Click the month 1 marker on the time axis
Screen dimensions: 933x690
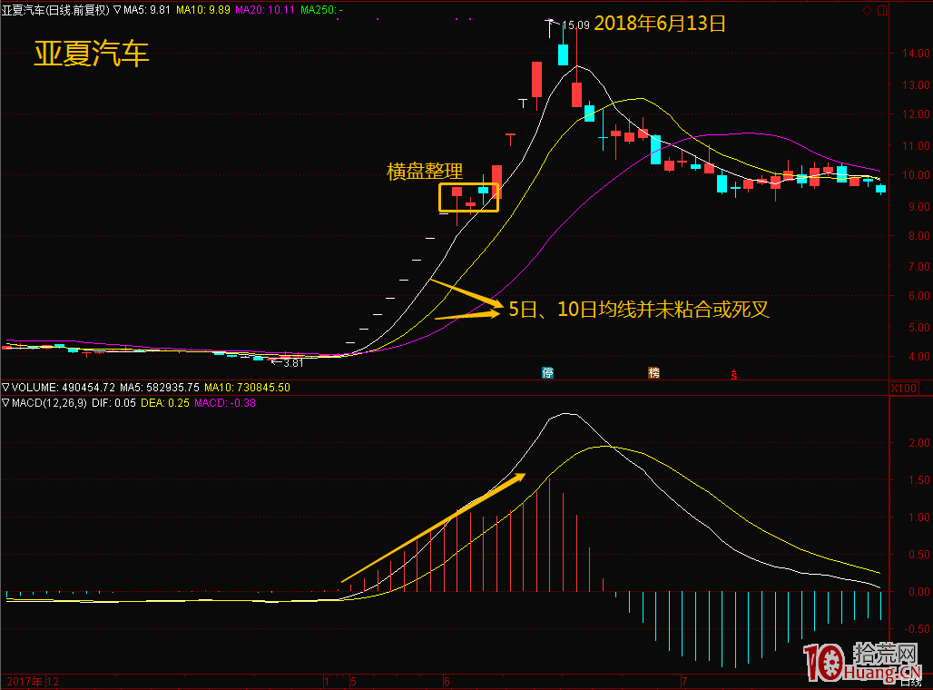pyautogui.click(x=327, y=682)
